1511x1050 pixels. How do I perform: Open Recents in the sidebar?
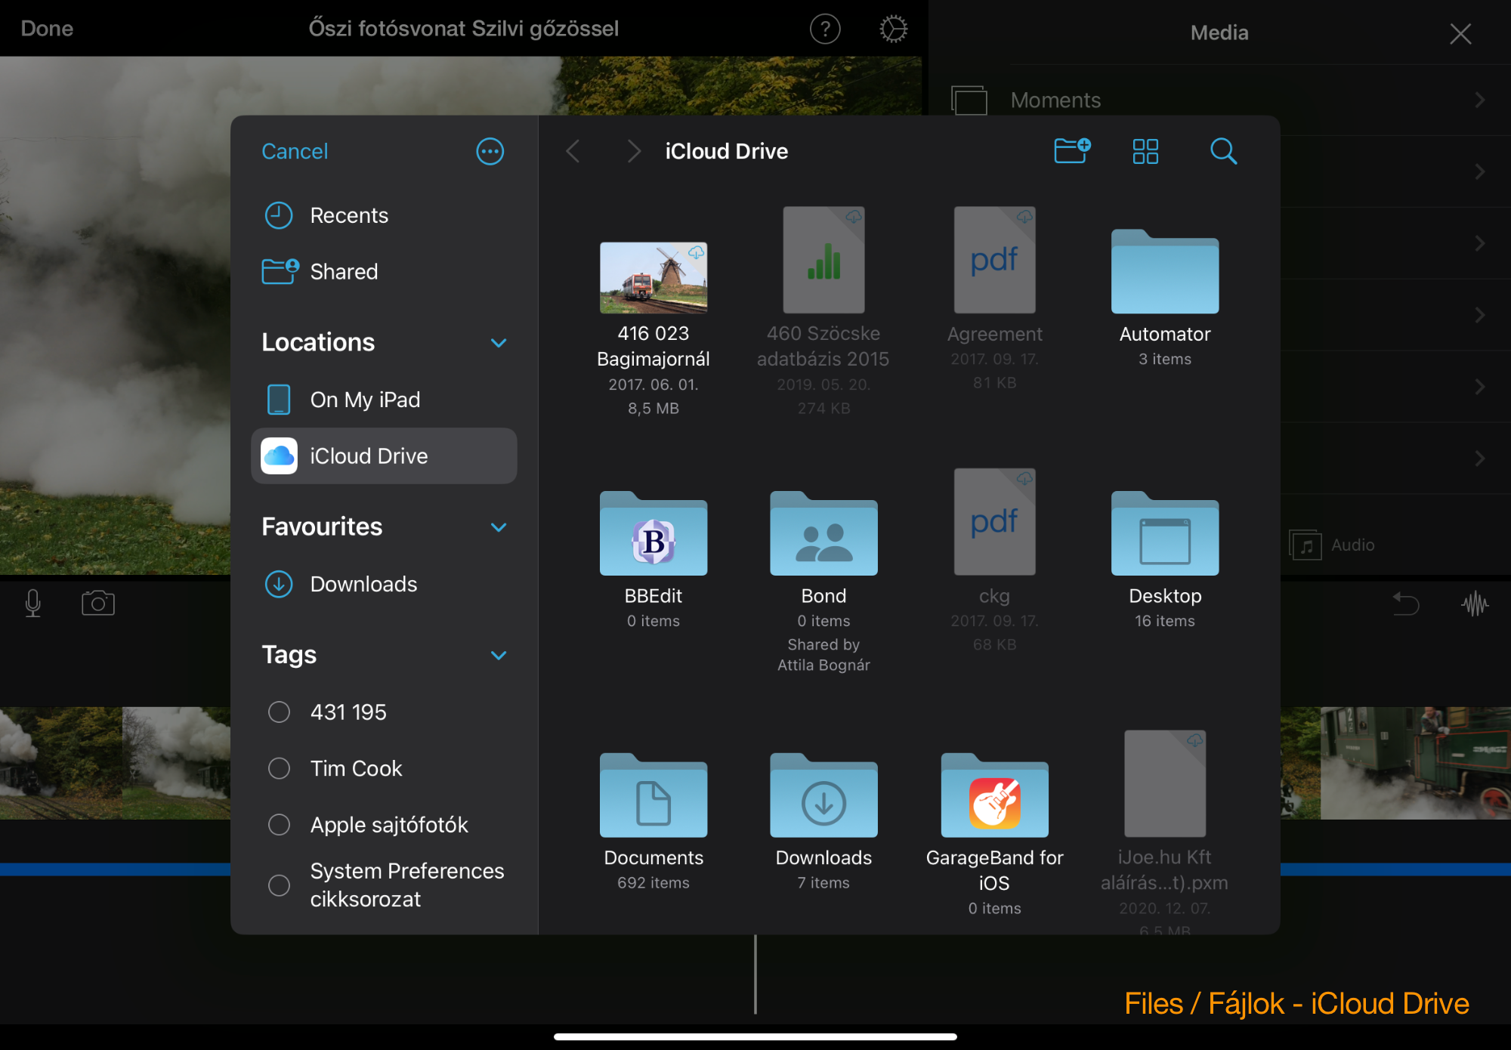[385, 215]
